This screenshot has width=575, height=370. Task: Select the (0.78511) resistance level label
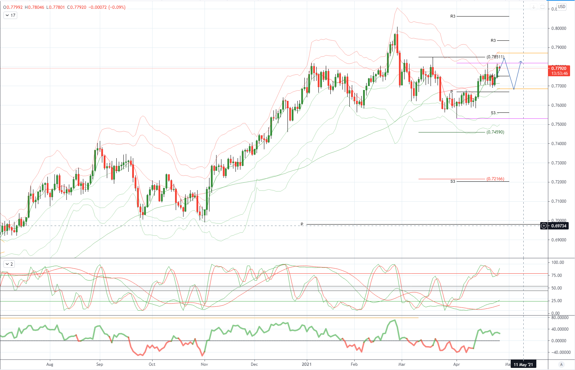point(495,57)
